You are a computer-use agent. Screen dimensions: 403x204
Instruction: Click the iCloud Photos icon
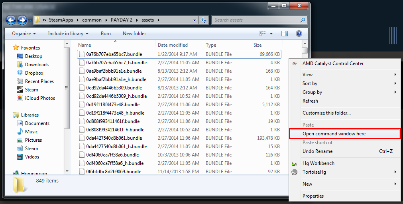pyautogui.click(x=20, y=98)
